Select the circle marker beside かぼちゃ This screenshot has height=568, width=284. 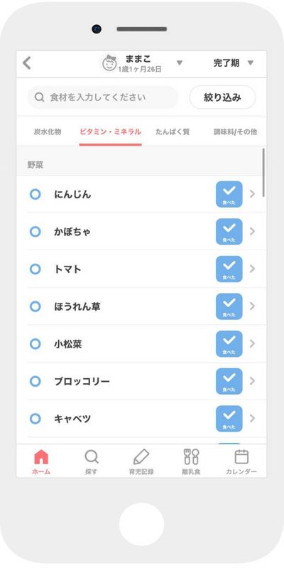(35, 232)
